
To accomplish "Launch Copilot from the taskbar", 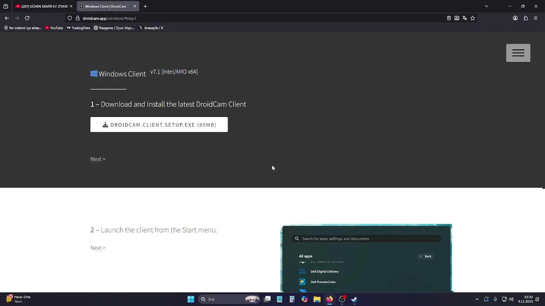I will click(304, 299).
